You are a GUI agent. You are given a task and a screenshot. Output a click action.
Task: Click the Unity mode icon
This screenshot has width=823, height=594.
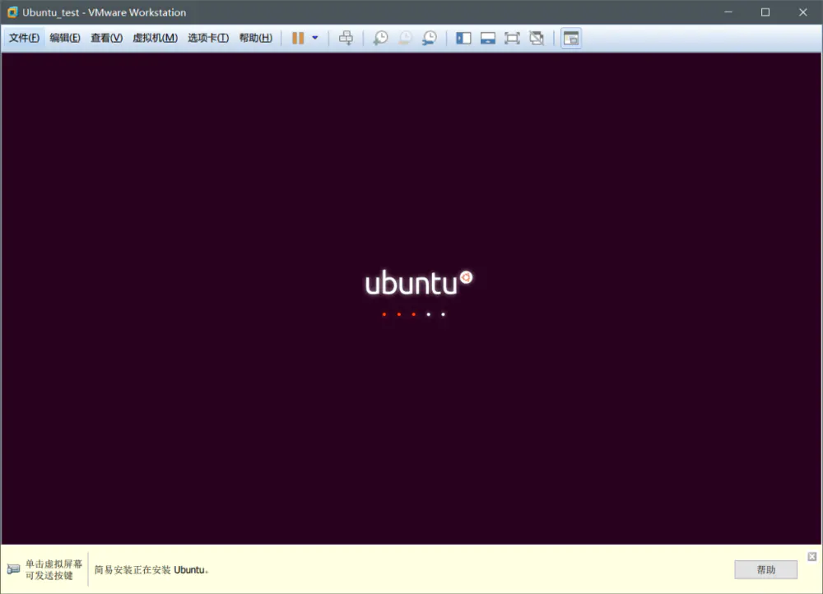(x=537, y=38)
